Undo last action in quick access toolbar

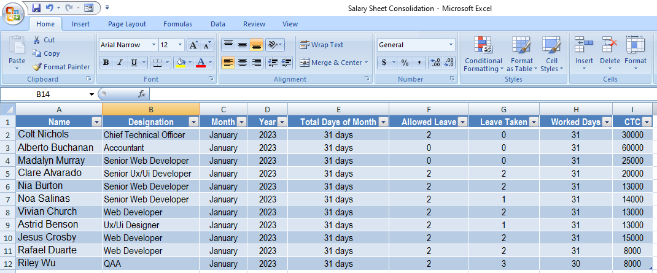click(50, 7)
